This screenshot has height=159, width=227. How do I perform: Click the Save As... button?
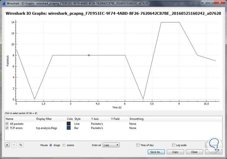(x=156, y=152)
